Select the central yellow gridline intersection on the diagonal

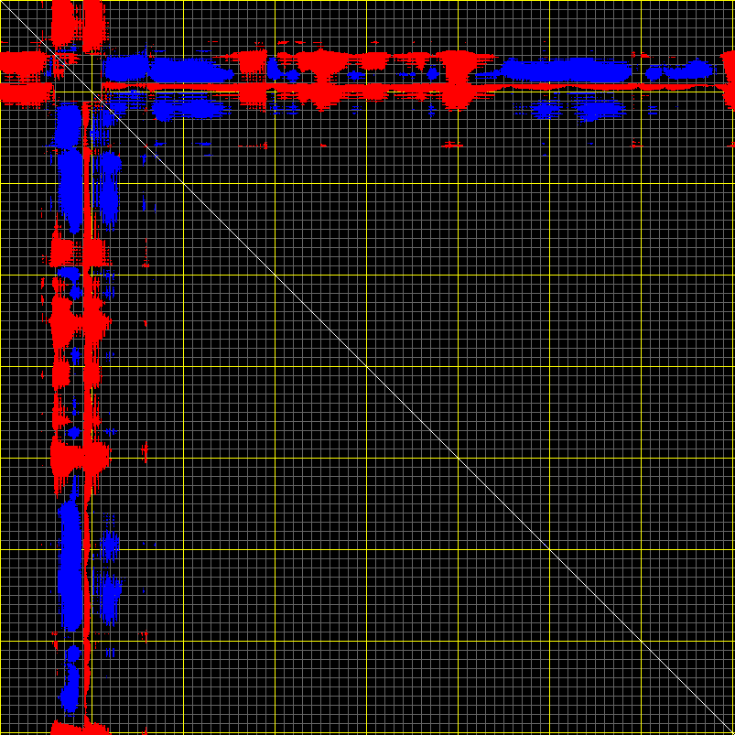[366, 366]
